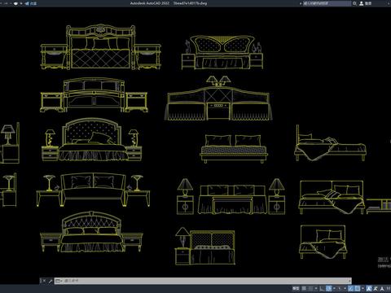The height and width of the screenshot is (293, 391).
Task: Toggle 2D object snap icon in status bar
Action: pyautogui.click(x=358, y=288)
